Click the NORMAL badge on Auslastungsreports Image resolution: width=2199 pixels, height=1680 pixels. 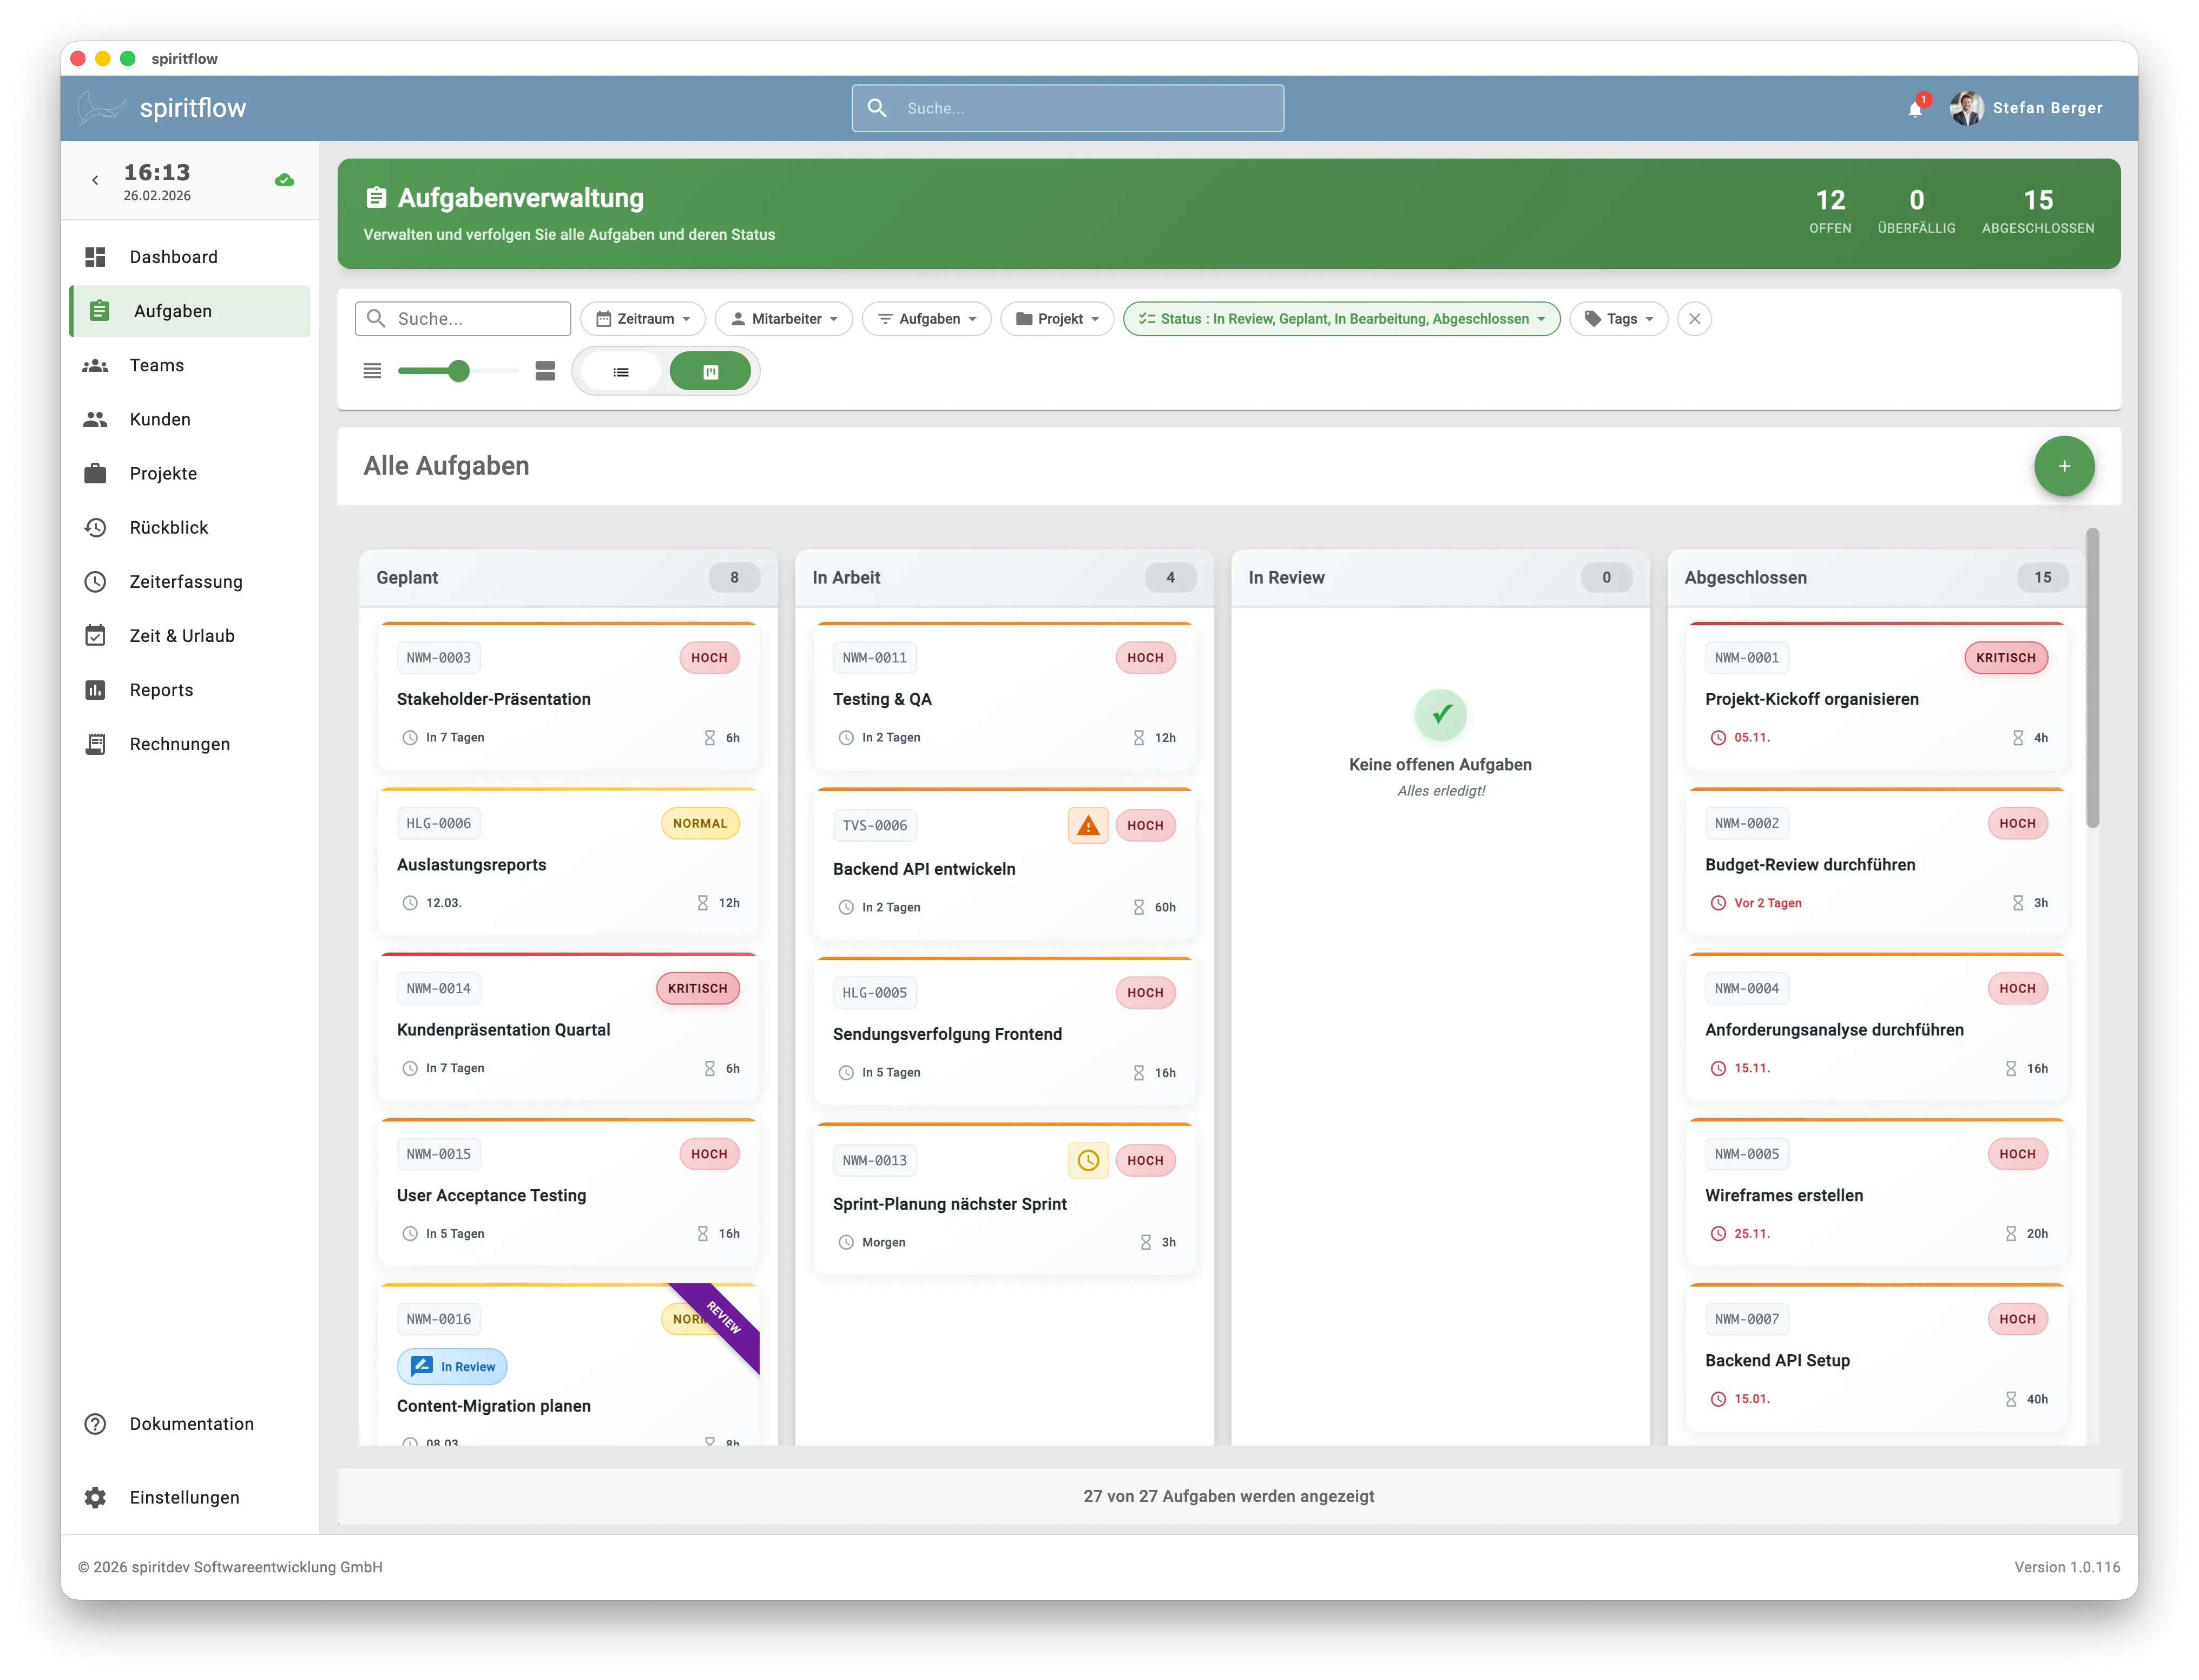click(x=700, y=823)
